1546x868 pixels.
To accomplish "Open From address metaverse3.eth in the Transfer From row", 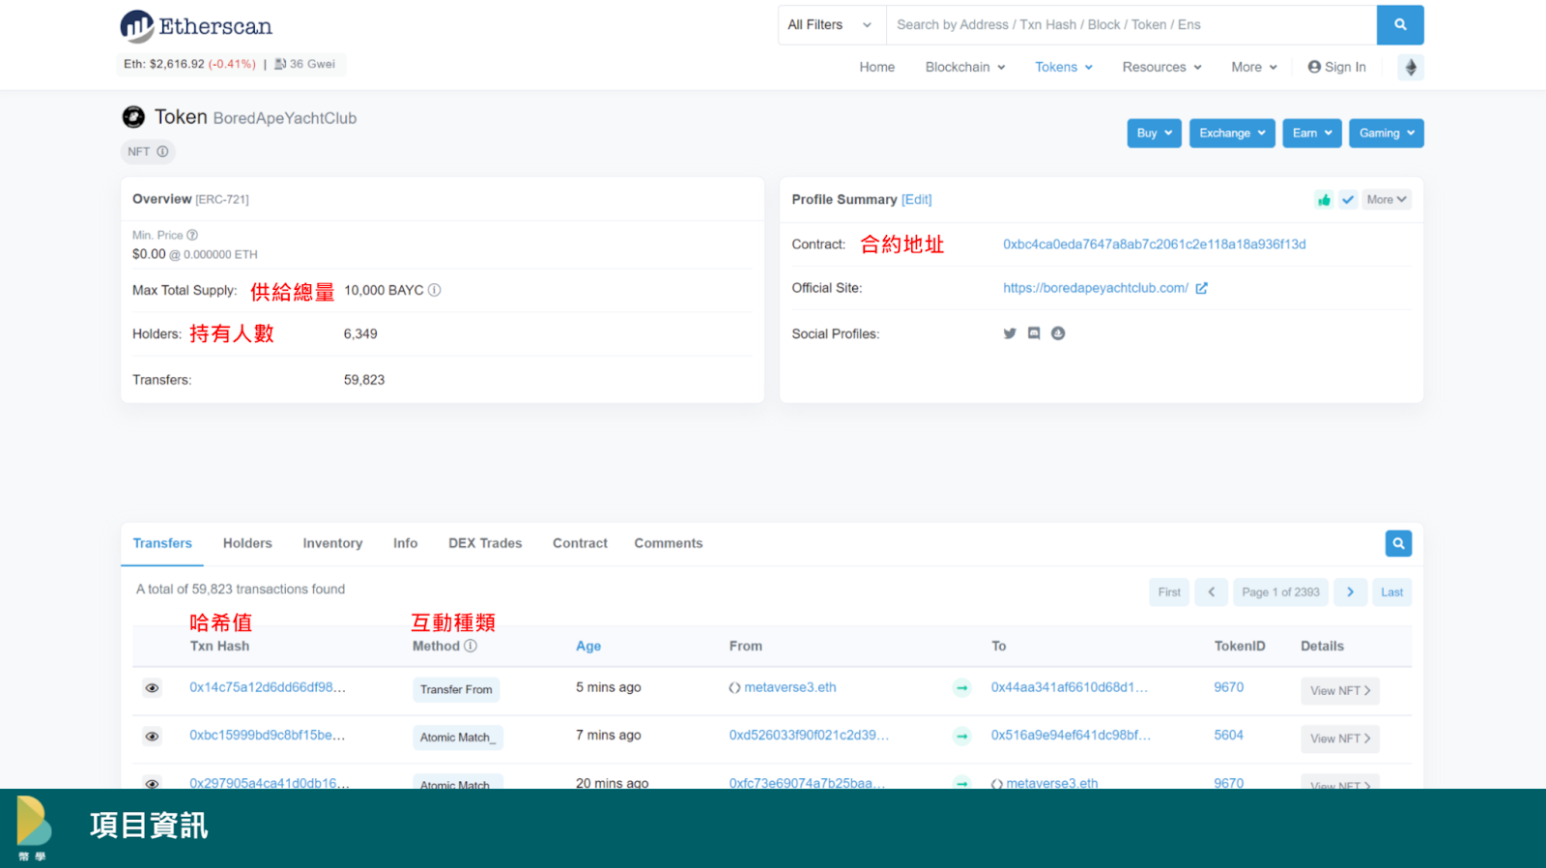I will 790,687.
